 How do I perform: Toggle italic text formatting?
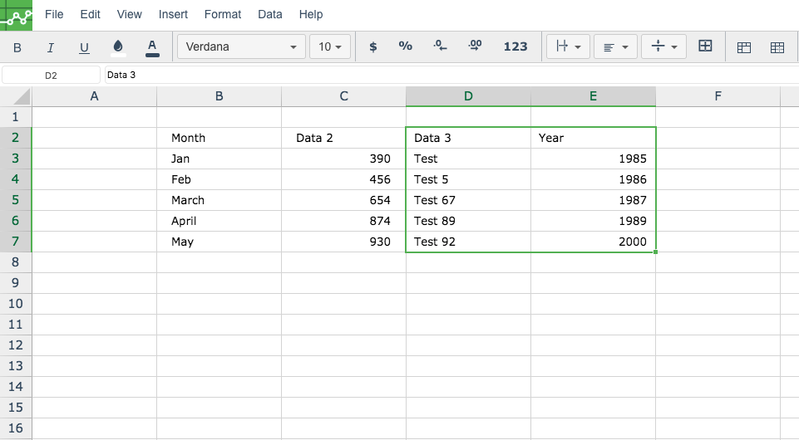tap(51, 47)
